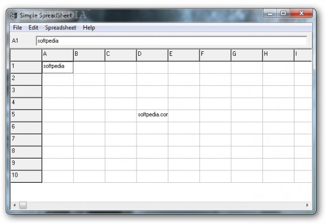Screen dimensions: 326x224
Task: Select empty cell B2
Action: 89,80
